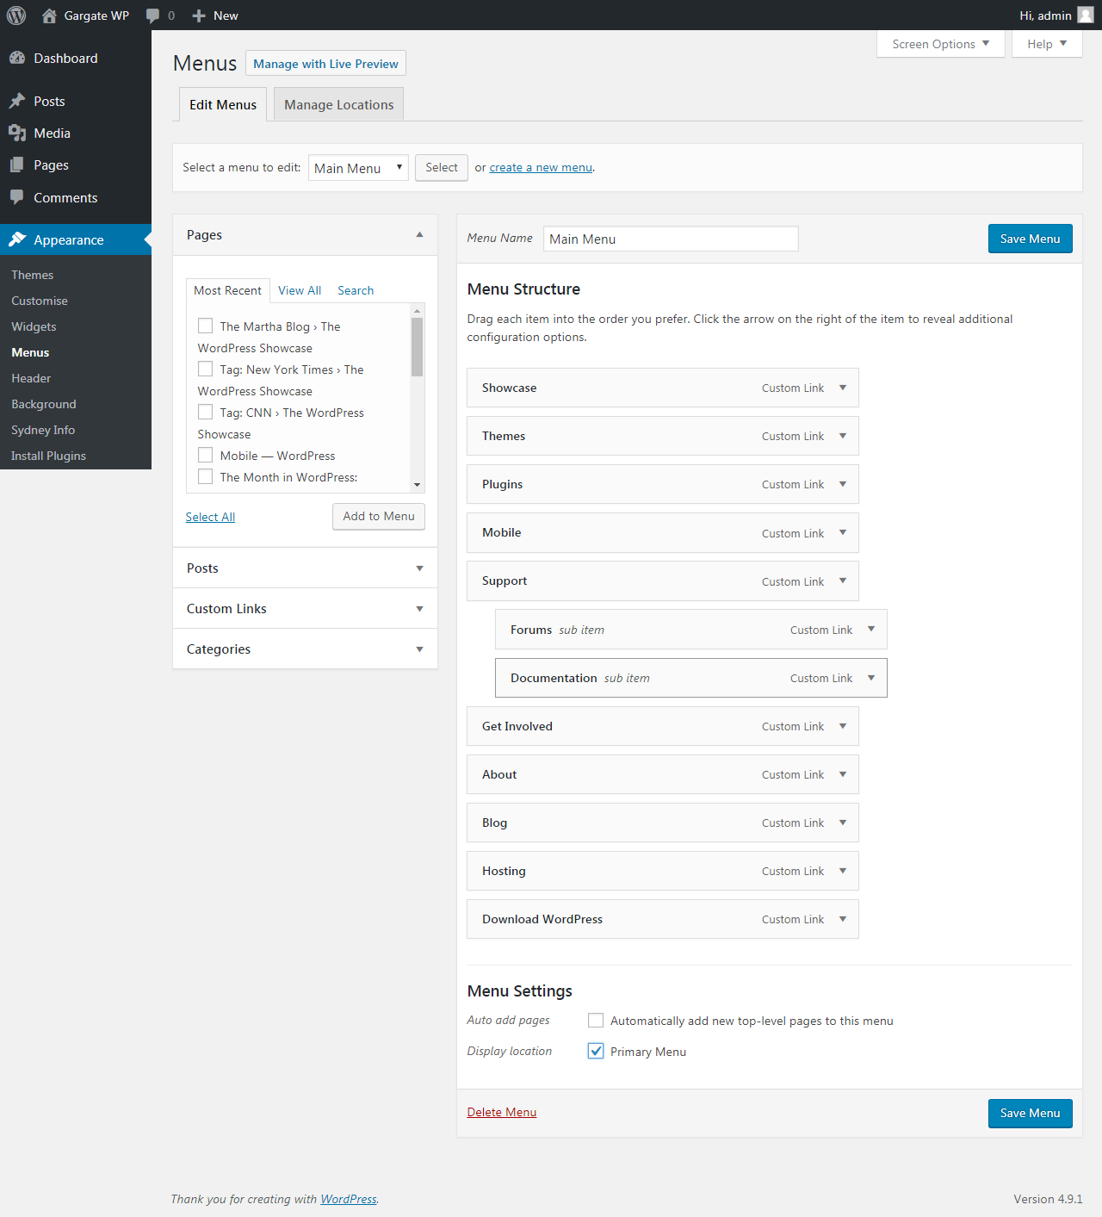This screenshot has width=1102, height=1217.
Task: Open the Main Menu selection dropdown
Action: click(358, 168)
